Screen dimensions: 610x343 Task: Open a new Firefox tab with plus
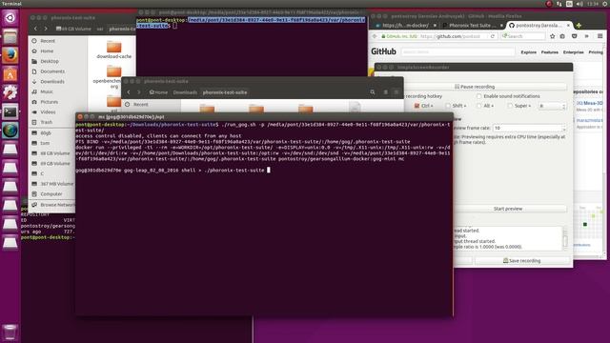[579, 26]
